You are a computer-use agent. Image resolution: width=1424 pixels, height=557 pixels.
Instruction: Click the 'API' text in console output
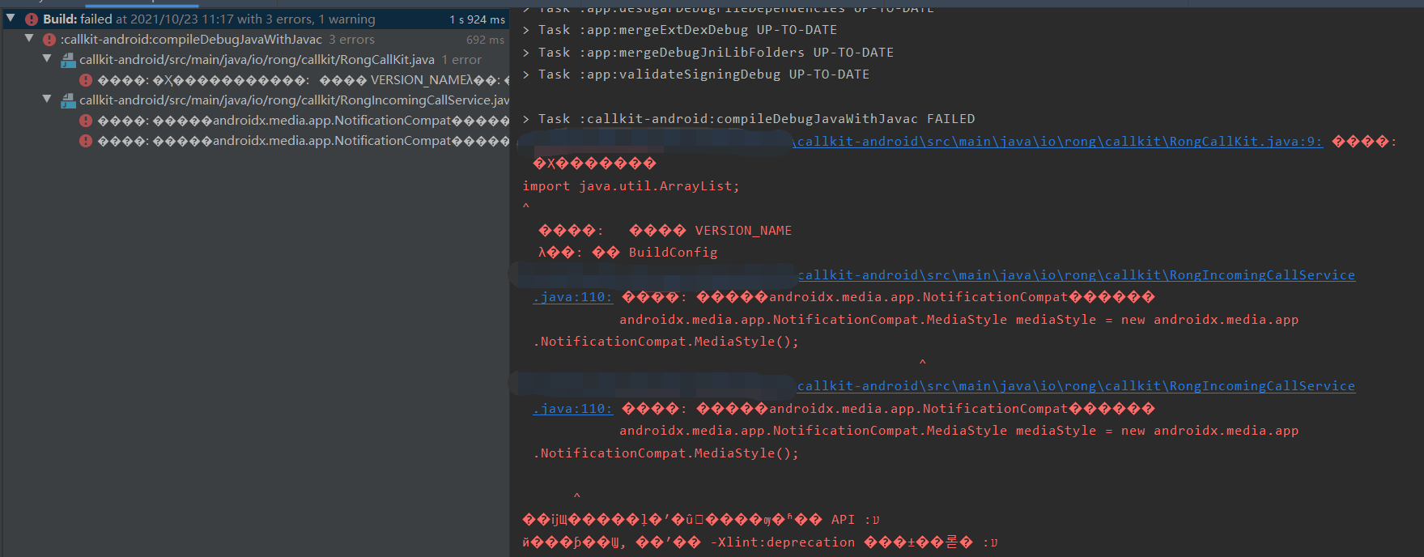pyautogui.click(x=843, y=520)
